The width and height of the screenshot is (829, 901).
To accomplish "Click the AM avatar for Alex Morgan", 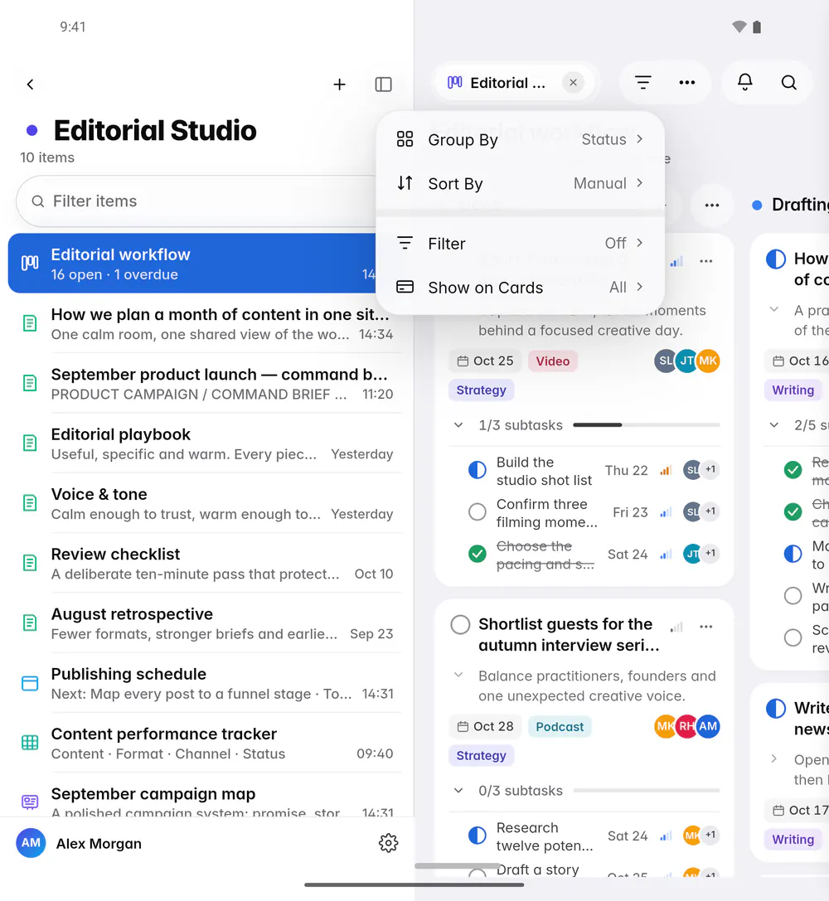I will (x=31, y=843).
